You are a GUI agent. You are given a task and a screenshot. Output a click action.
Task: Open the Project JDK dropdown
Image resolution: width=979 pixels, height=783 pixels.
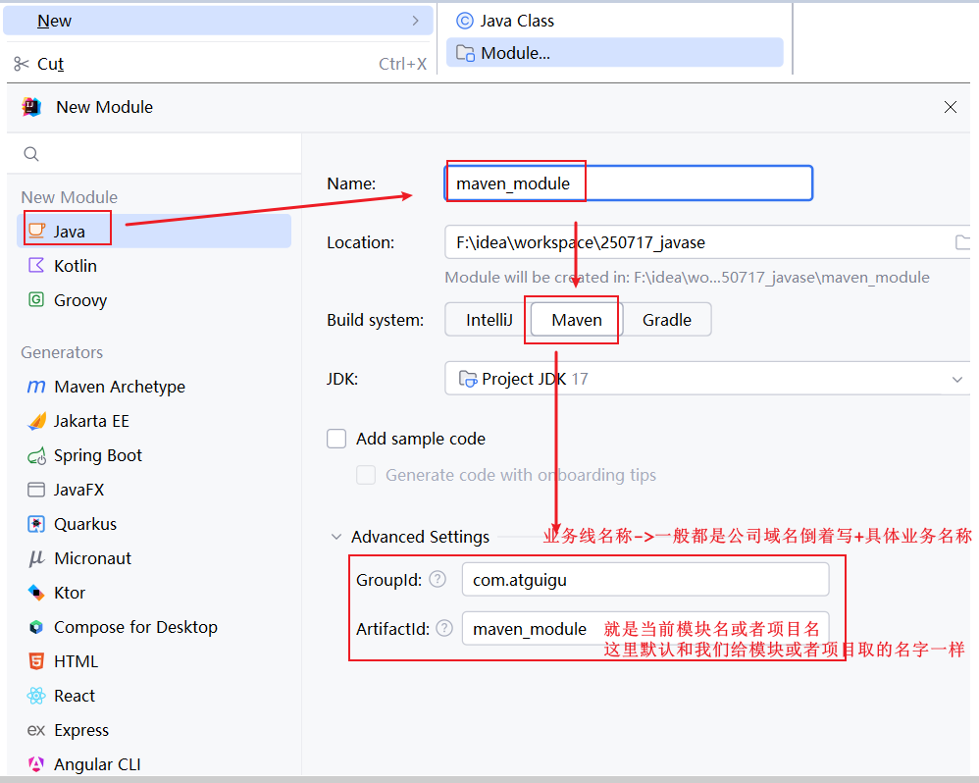956,379
